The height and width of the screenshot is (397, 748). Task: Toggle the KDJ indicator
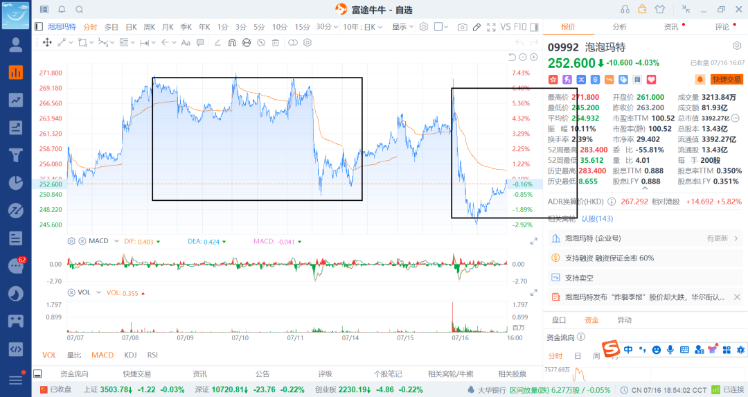pyautogui.click(x=130, y=355)
